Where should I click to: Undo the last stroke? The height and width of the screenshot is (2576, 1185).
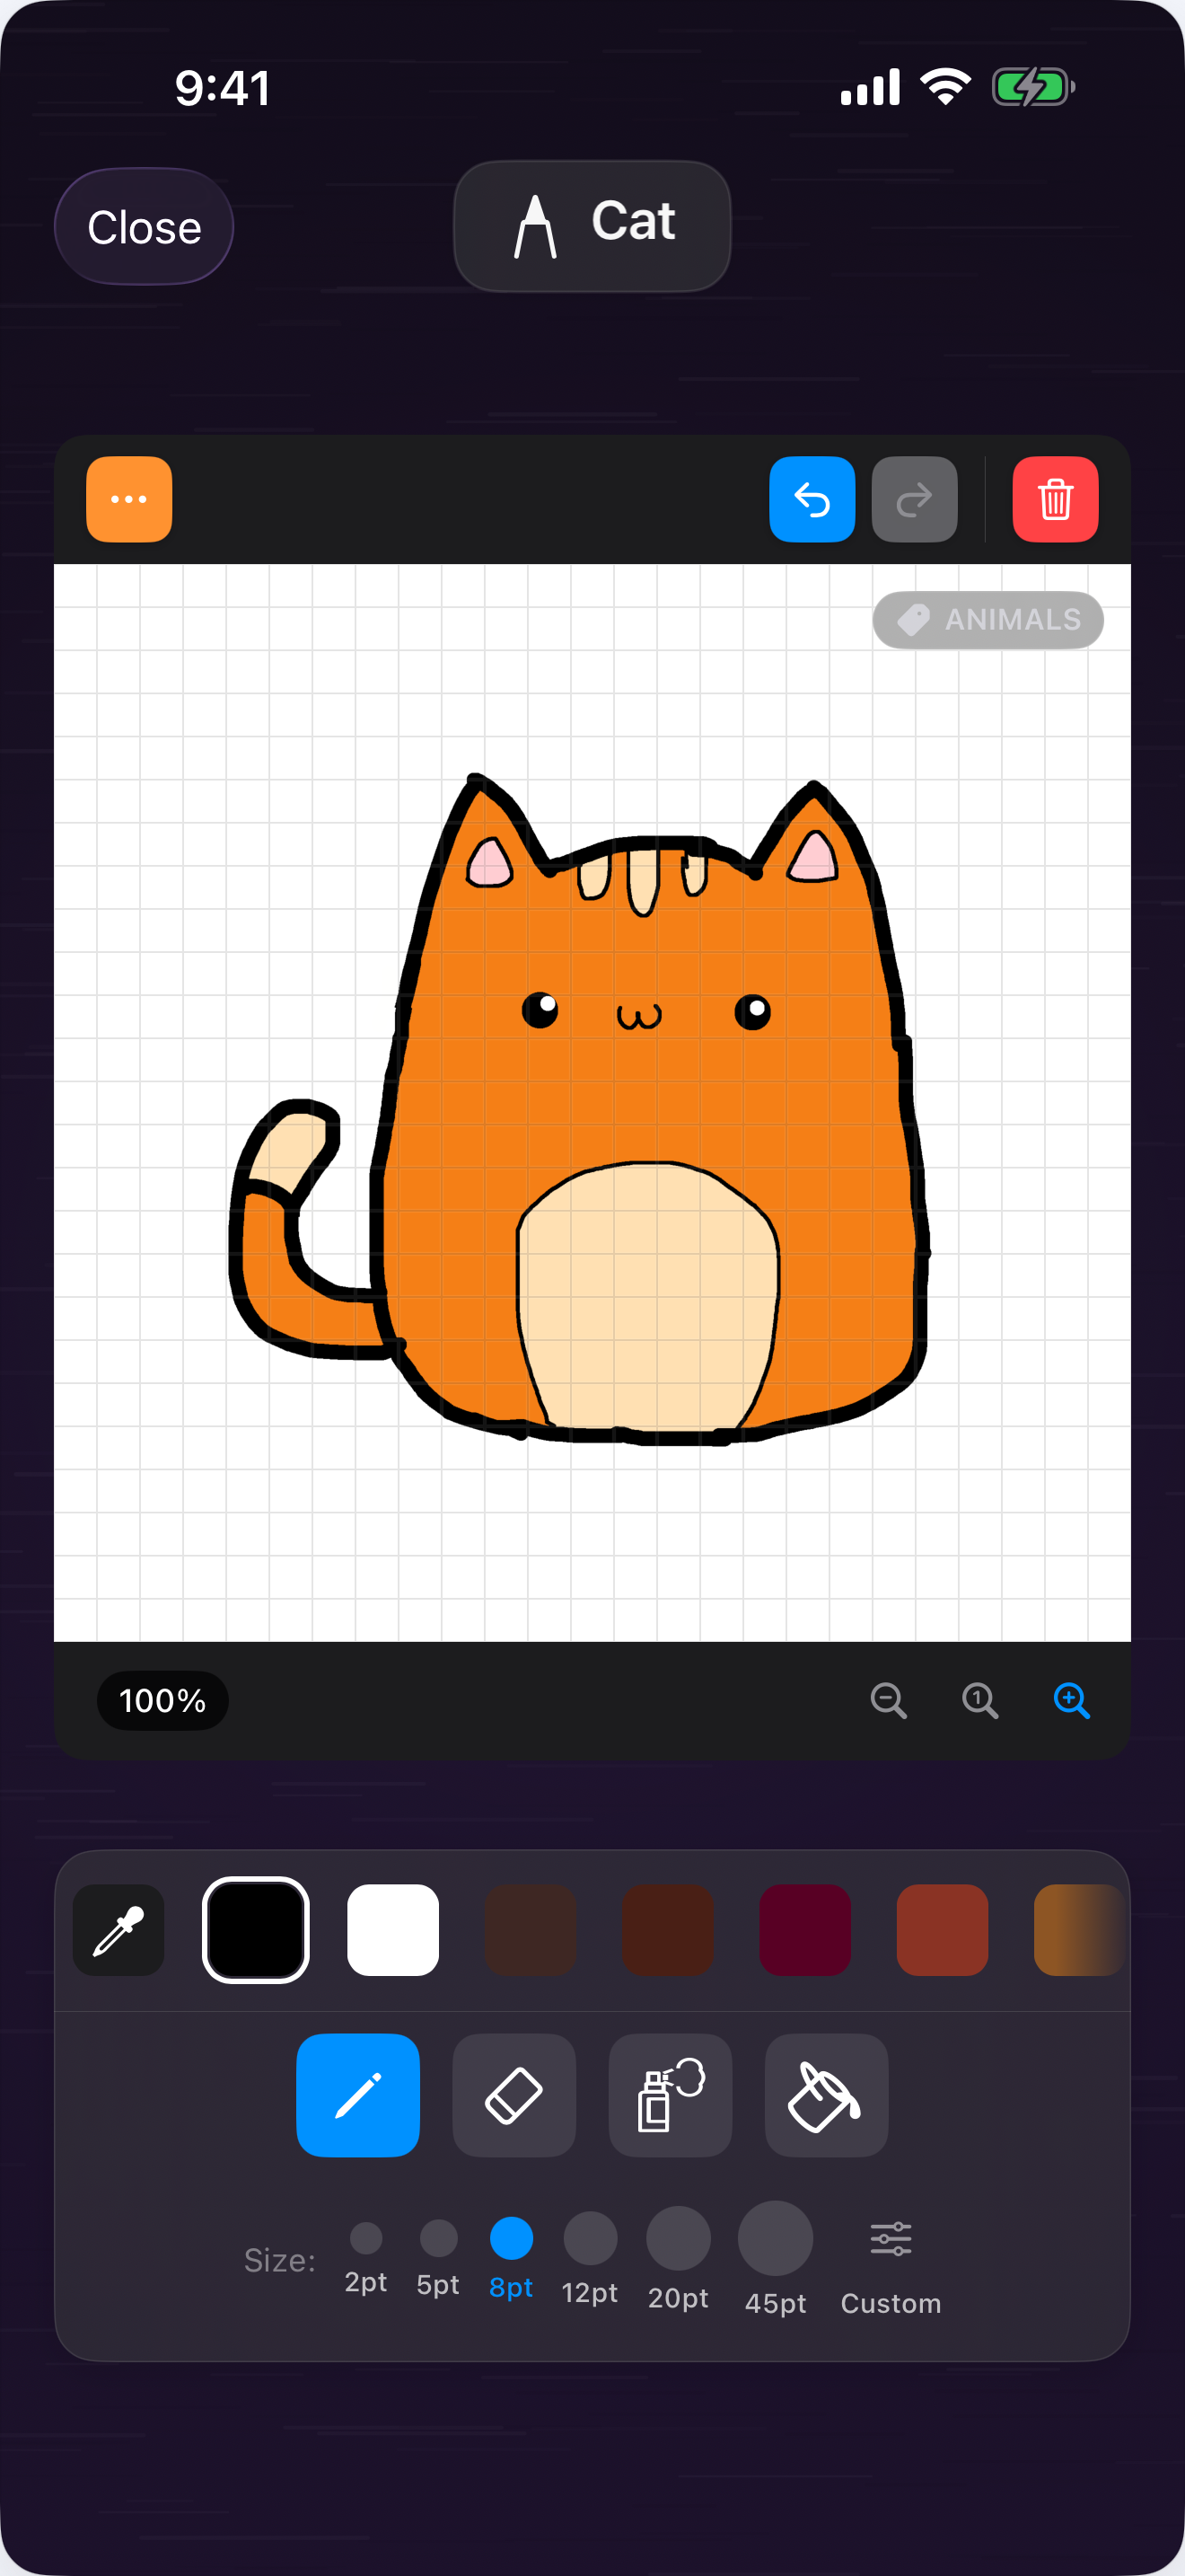click(x=812, y=499)
